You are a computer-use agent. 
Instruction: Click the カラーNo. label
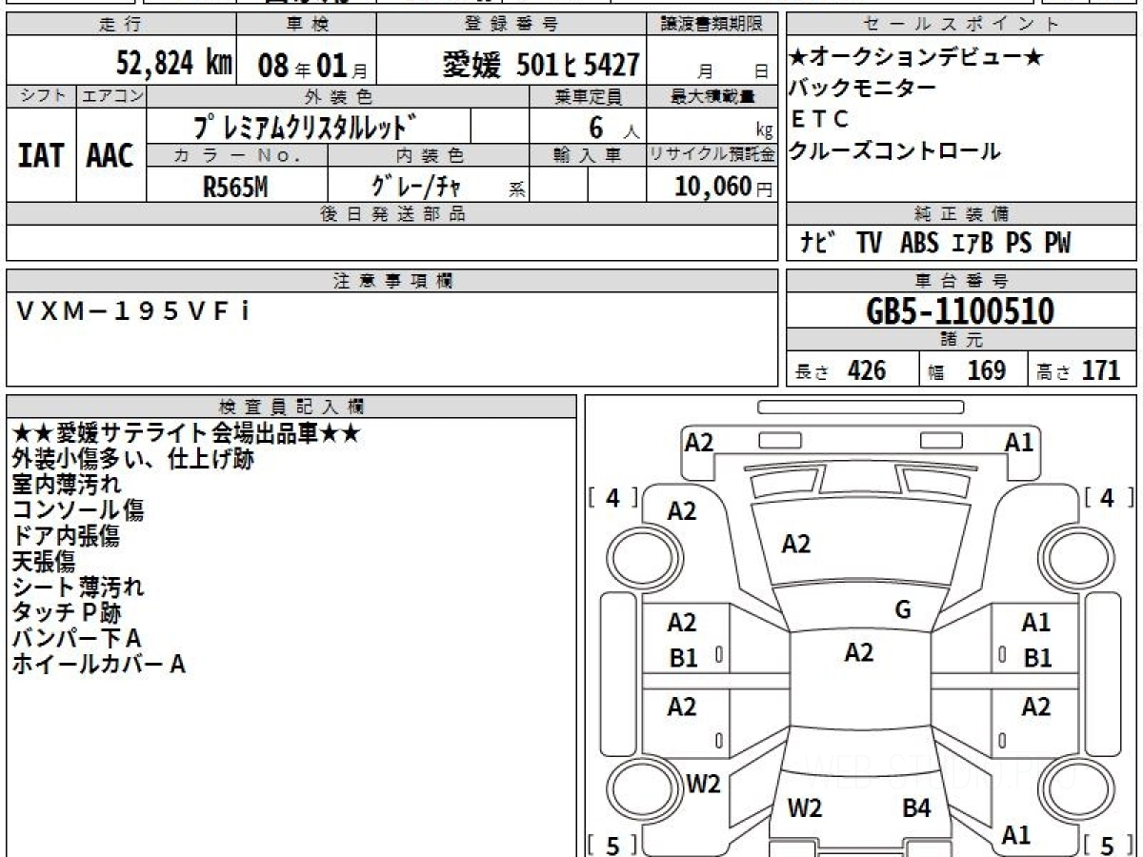click(x=237, y=155)
